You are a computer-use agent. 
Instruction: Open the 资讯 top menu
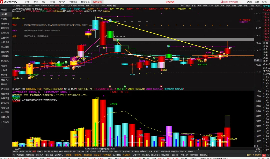coord(44,2)
